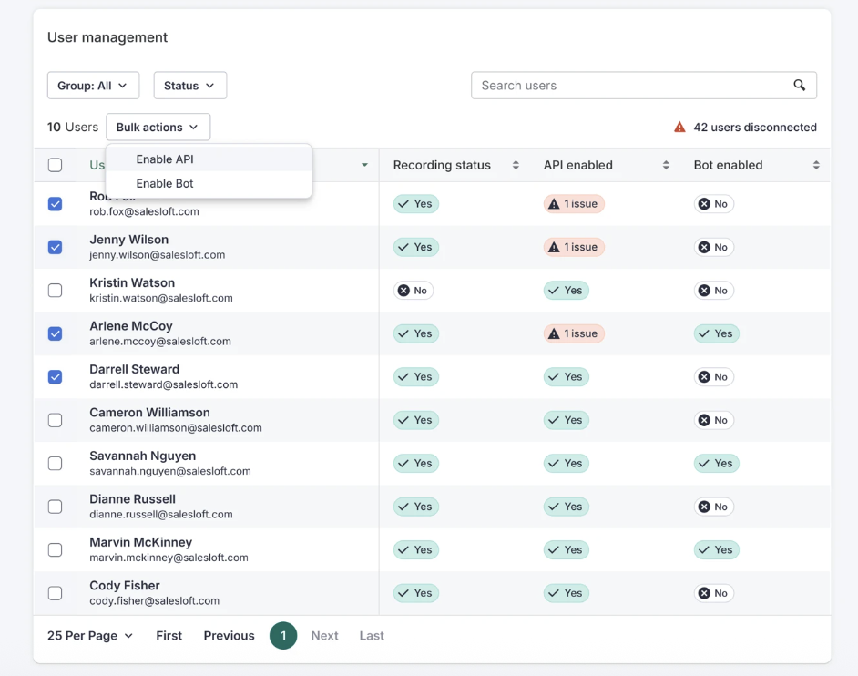The height and width of the screenshot is (676, 858).
Task: Go to the First page
Action: pyautogui.click(x=169, y=636)
